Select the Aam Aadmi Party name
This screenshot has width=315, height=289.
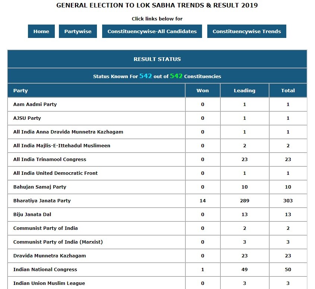(x=35, y=105)
